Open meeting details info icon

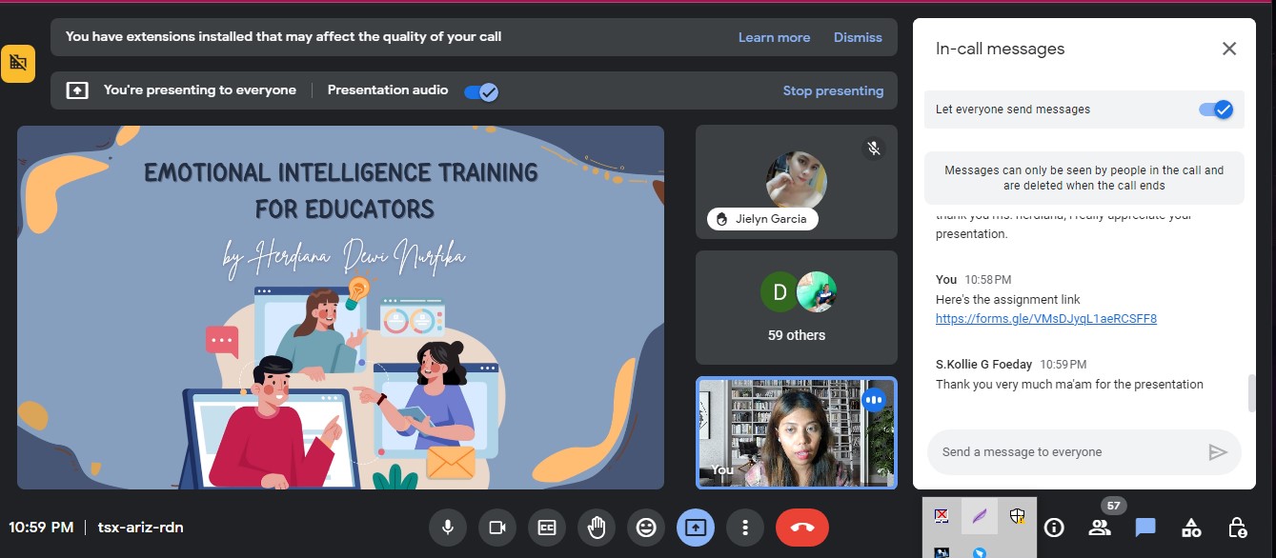click(x=1054, y=528)
